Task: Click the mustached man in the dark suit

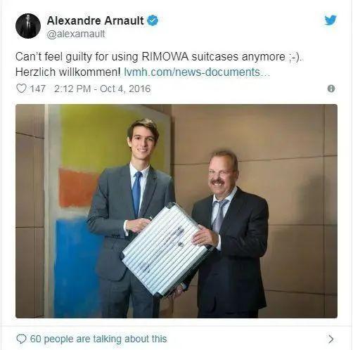Action: click(229, 234)
